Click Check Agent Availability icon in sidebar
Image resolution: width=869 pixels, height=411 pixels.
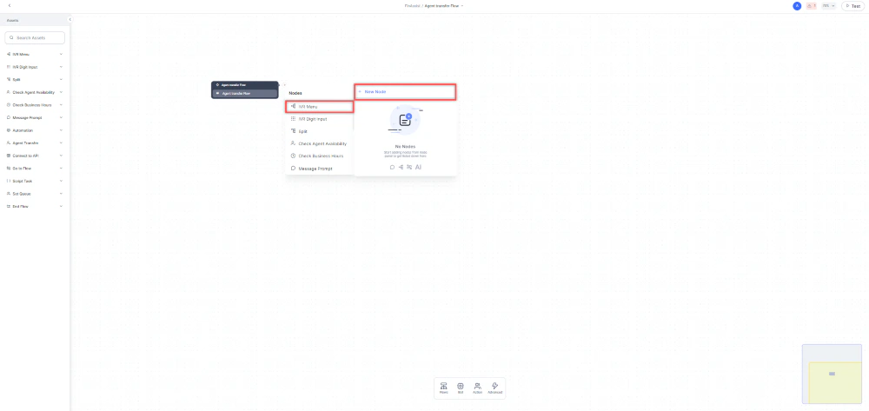(x=9, y=92)
